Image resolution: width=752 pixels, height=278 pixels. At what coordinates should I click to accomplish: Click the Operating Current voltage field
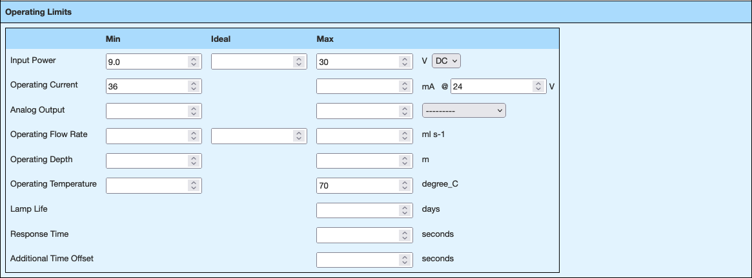point(491,86)
